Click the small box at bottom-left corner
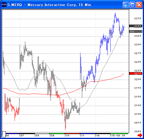Viewport: 144px width, 139px height. point(4,134)
